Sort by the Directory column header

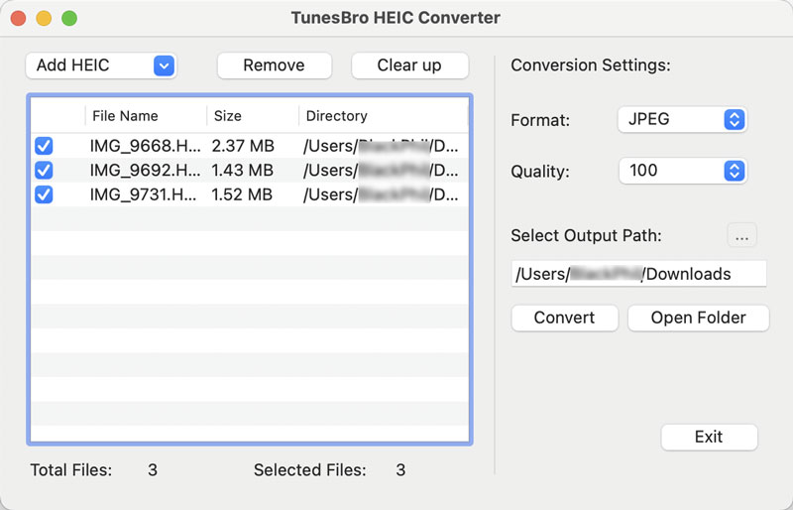(384, 116)
